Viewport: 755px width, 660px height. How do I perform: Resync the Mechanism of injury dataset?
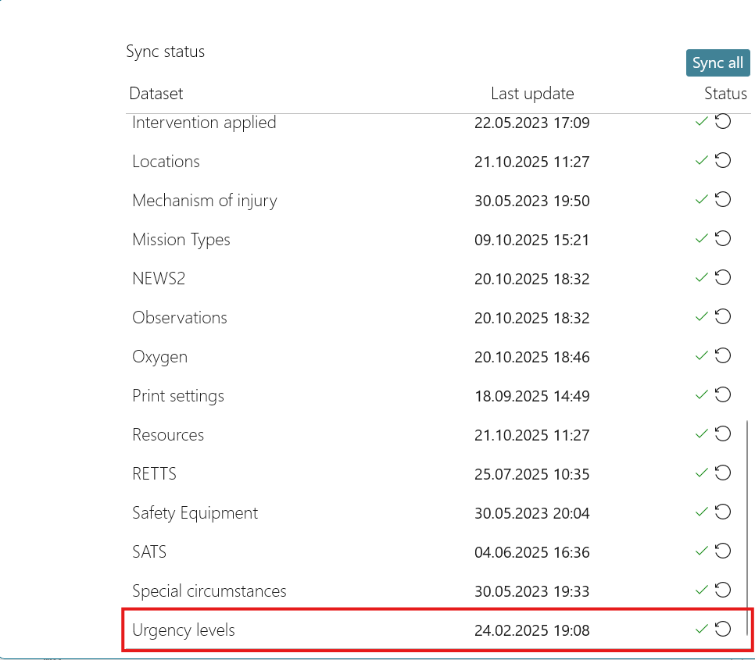(x=723, y=200)
